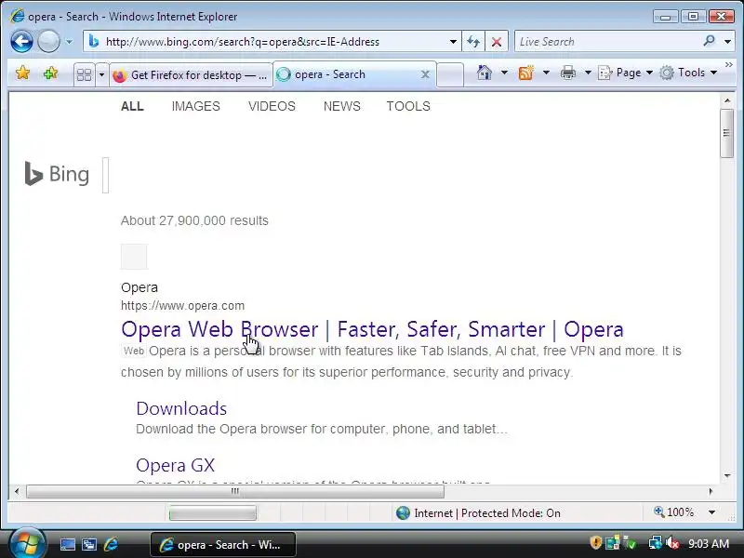Launch Internet Explorer from Quick Launch
744x558 pixels.
(x=111, y=544)
